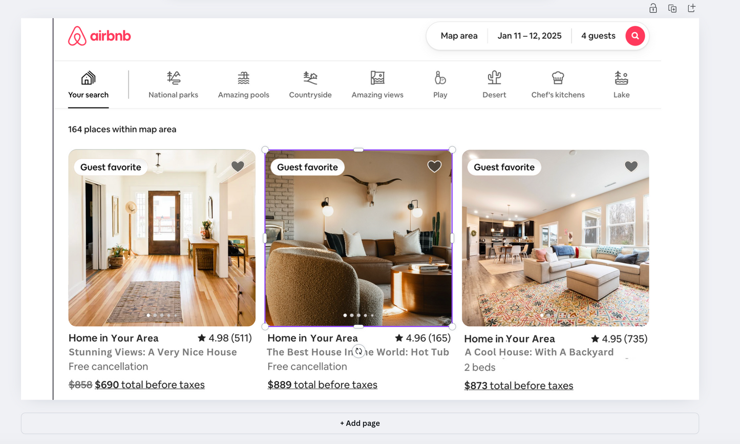The height and width of the screenshot is (444, 740).
Task: Open the $889 total before taxes link
Action: [x=323, y=385]
